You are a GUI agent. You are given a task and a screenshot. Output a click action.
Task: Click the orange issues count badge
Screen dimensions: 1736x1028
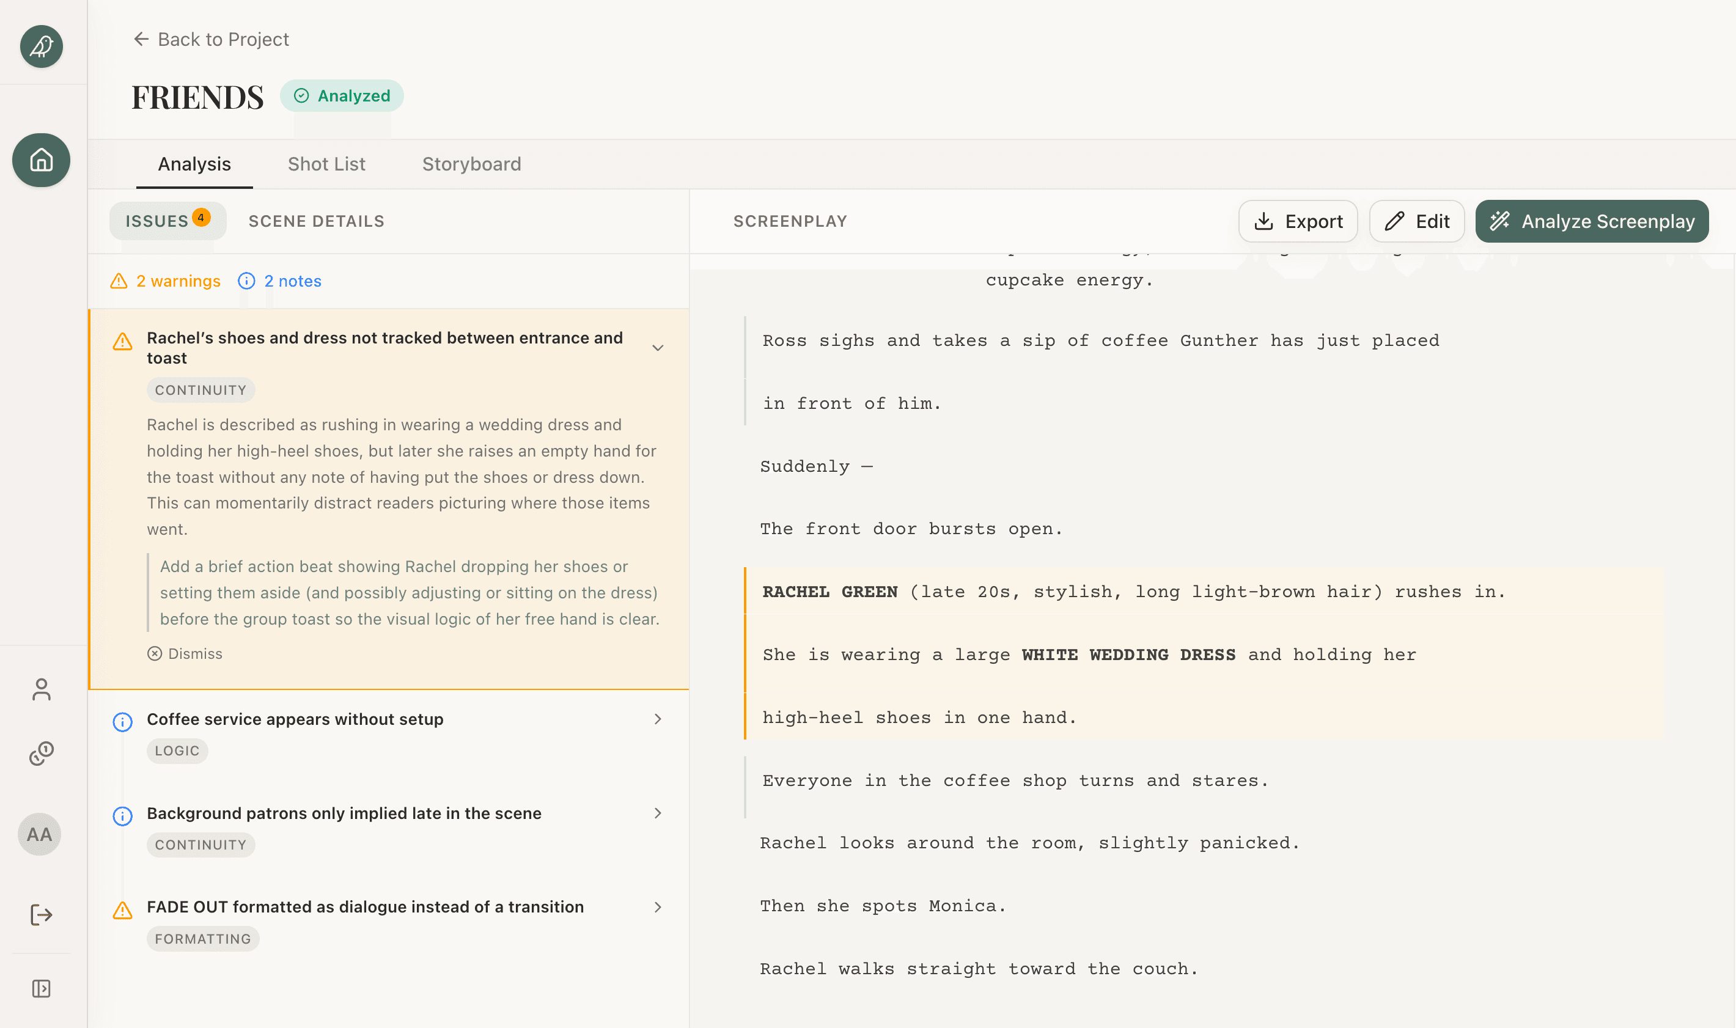pyautogui.click(x=201, y=218)
